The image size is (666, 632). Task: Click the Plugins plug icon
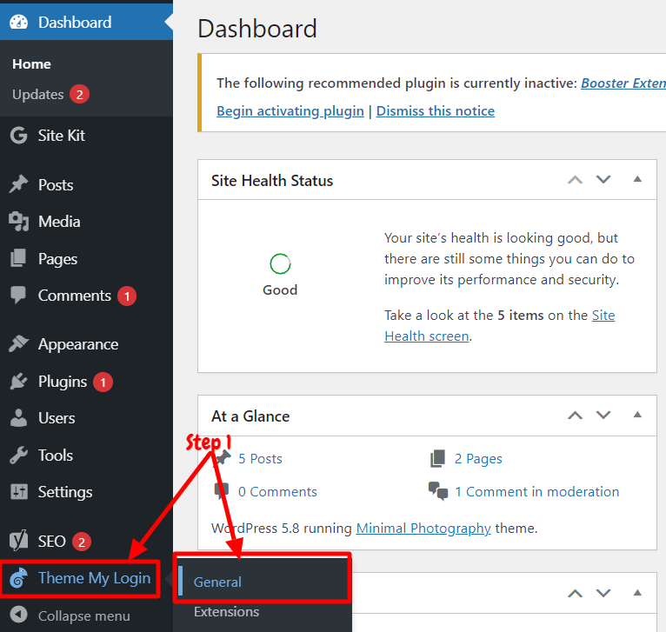[x=18, y=382]
